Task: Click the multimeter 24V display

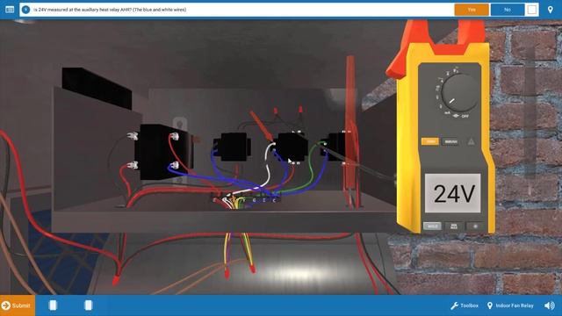Action: (453, 193)
